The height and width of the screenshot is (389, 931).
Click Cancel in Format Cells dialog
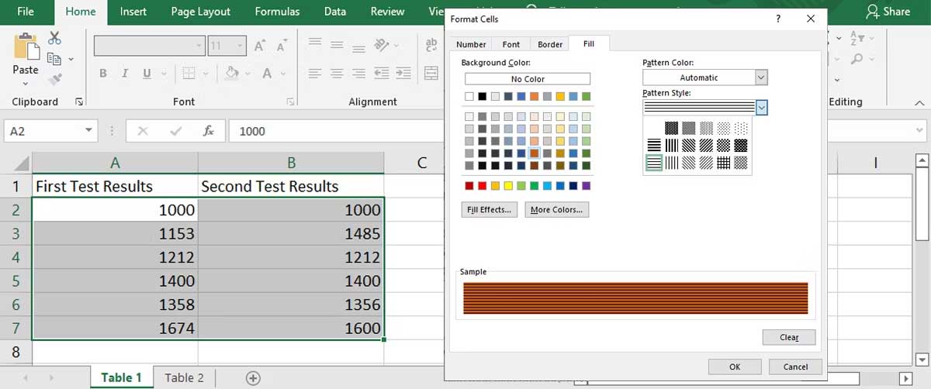coord(795,367)
